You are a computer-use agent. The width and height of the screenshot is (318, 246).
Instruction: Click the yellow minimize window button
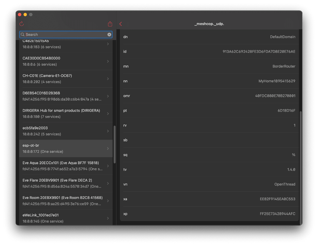click(25, 15)
